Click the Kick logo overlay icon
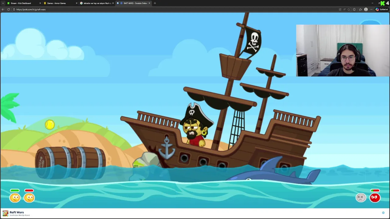 pos(383,3)
